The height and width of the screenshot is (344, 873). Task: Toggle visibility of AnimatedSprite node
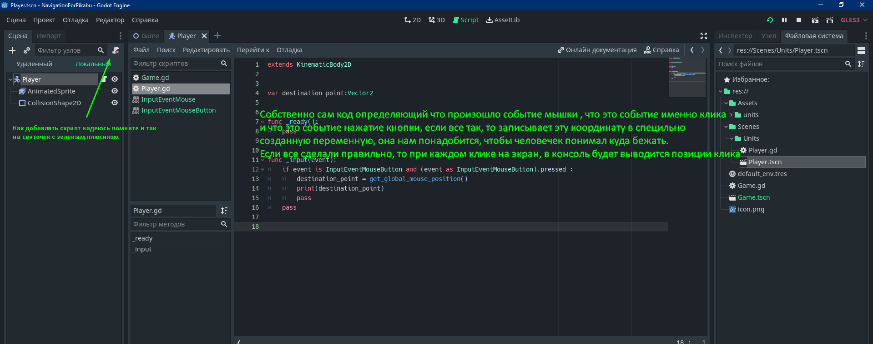[x=115, y=91]
